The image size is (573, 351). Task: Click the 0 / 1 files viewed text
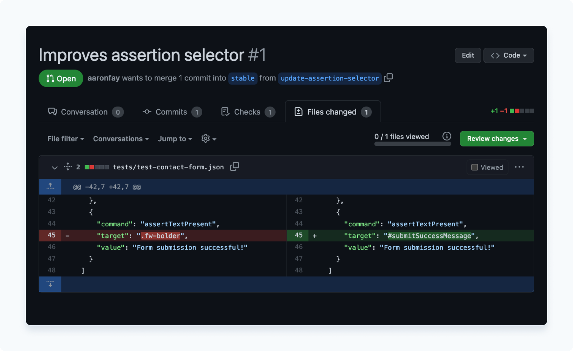[x=402, y=137]
